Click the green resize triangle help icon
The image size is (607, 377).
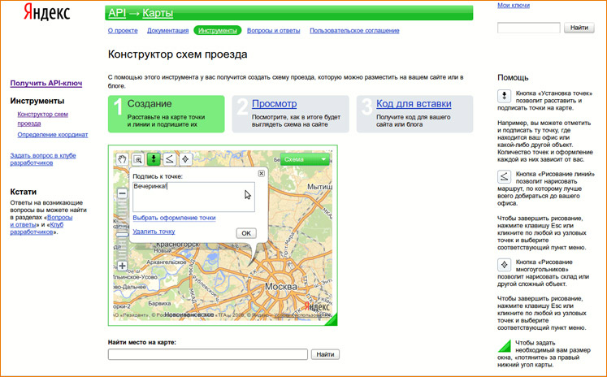tap(505, 345)
